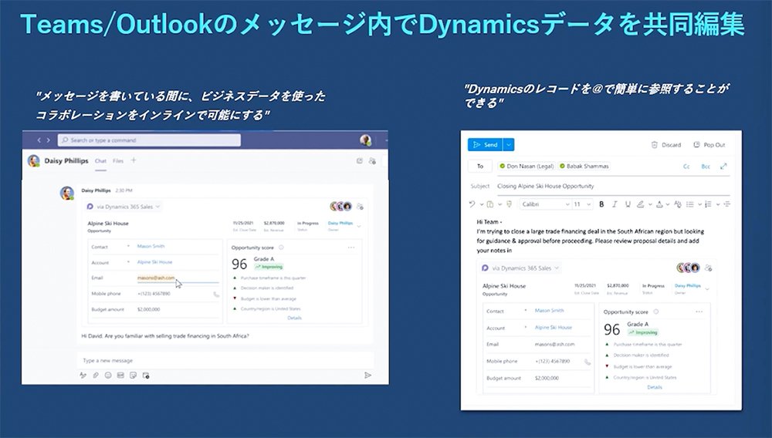Toggle bulleted list in Outlook
This screenshot has height=438, width=772.
point(690,204)
